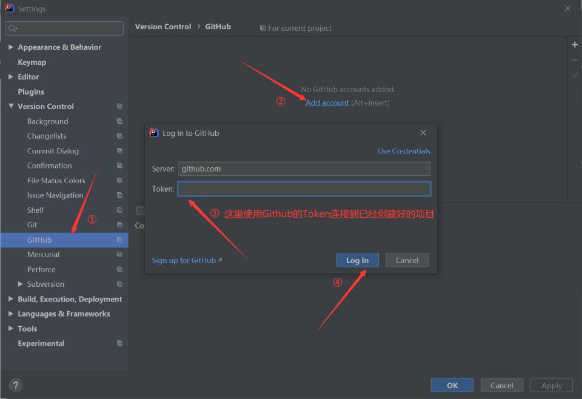
Task: Click Version Control in the breadcrumb
Action: 163,27
